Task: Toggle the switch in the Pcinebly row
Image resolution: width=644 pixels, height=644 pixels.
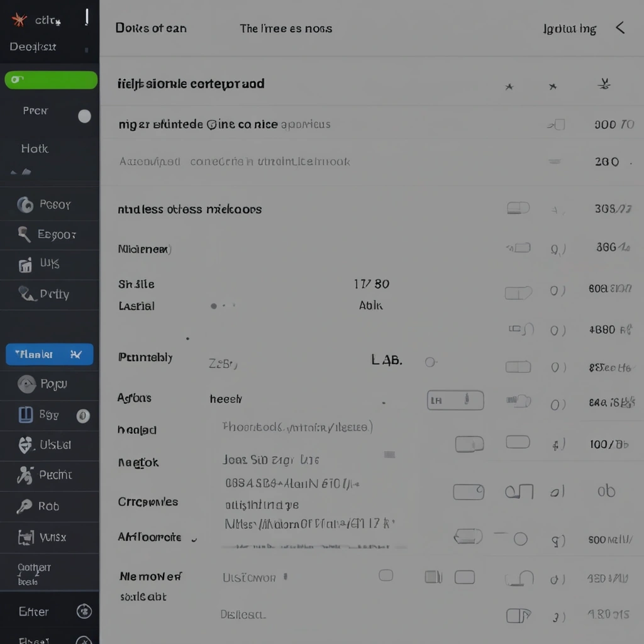Action: 518,367
